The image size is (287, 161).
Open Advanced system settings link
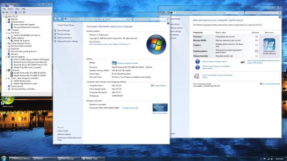coord(67,41)
